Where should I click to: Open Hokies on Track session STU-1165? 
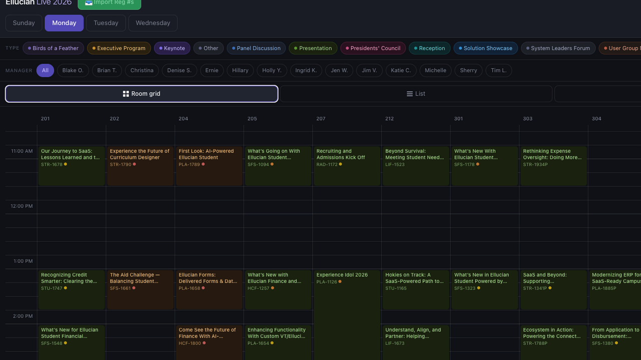(416, 289)
